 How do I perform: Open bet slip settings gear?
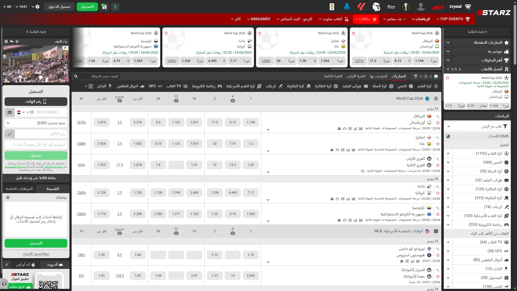click(x=8, y=198)
